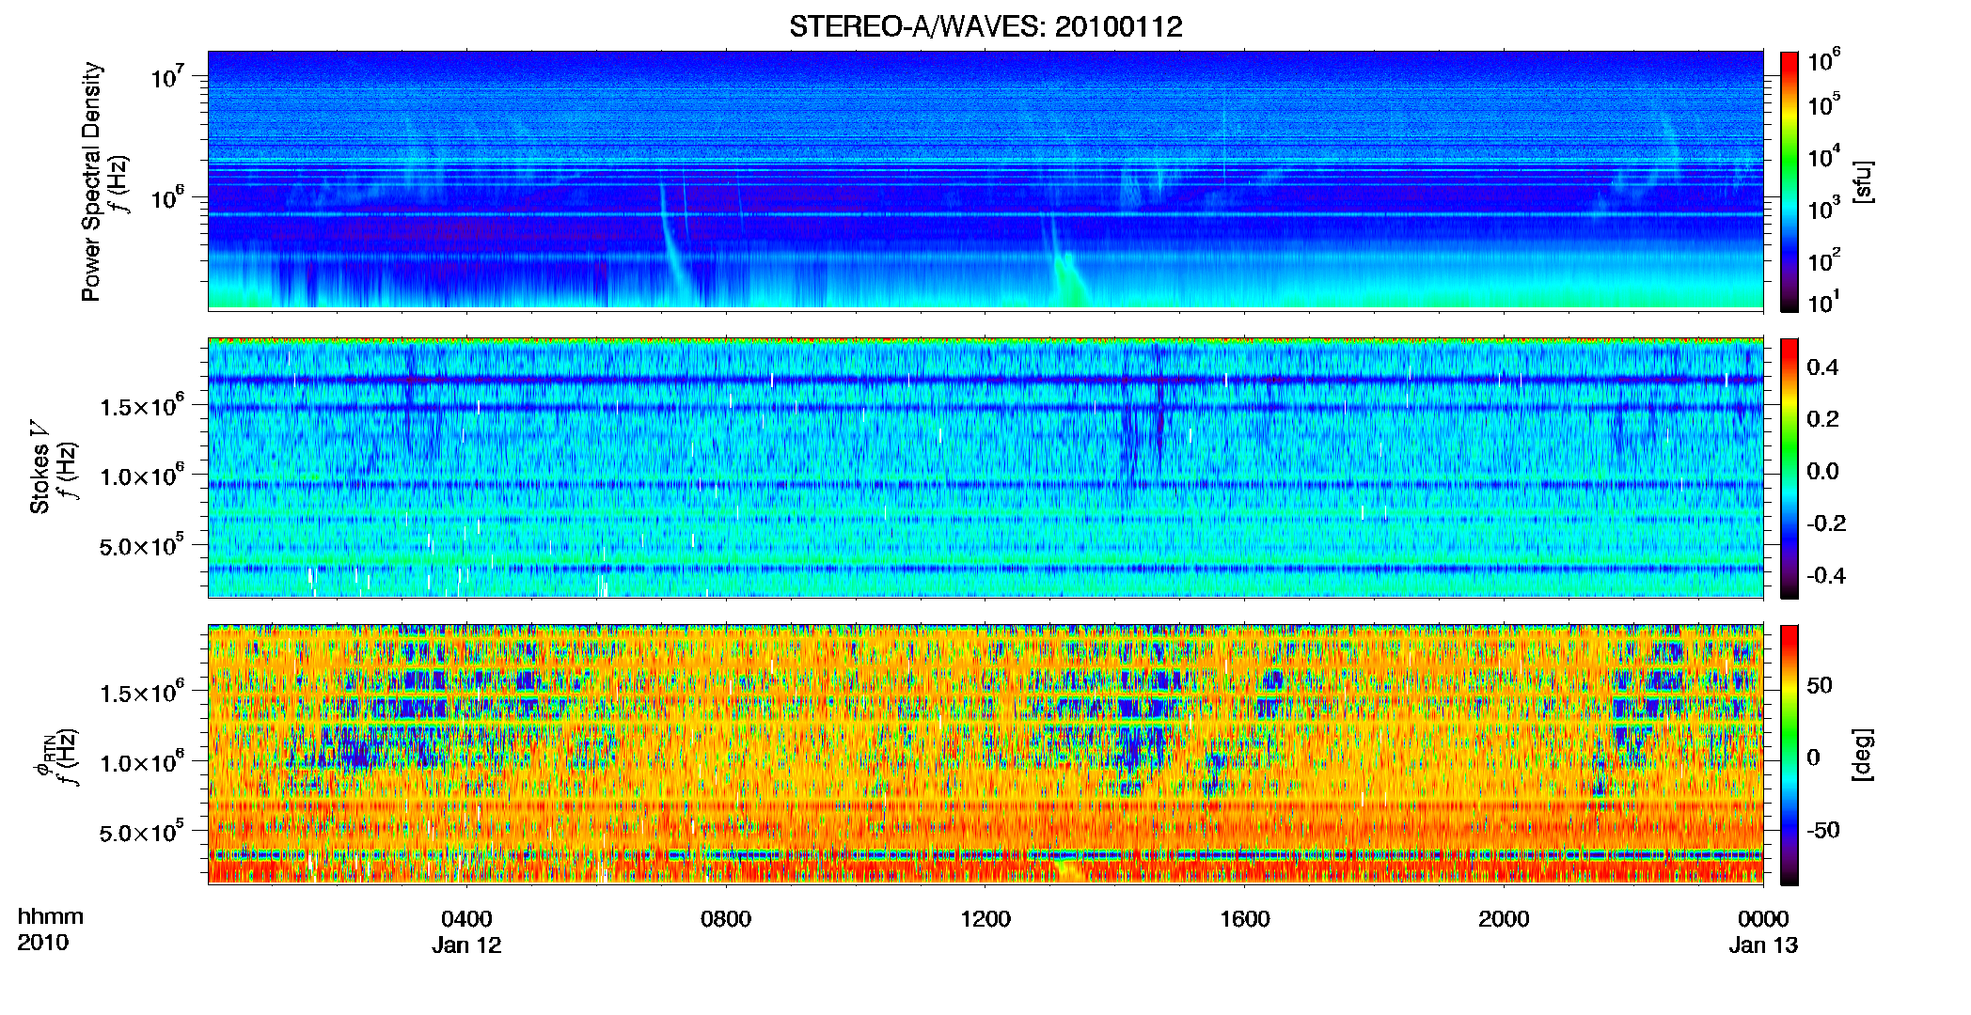Click the 'Stokes V' axis label

[39, 467]
